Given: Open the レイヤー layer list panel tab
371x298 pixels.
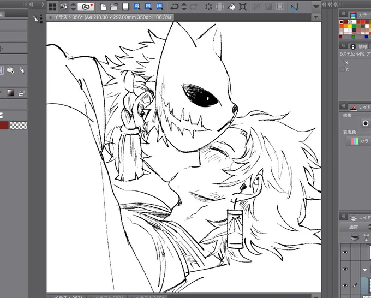Looking at the screenshot, I should pyautogui.click(x=360, y=217).
